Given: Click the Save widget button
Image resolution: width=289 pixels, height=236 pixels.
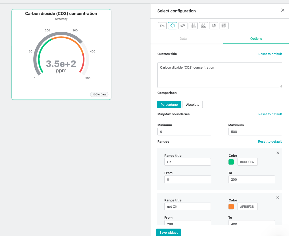Looking at the screenshot, I should [x=168, y=232].
